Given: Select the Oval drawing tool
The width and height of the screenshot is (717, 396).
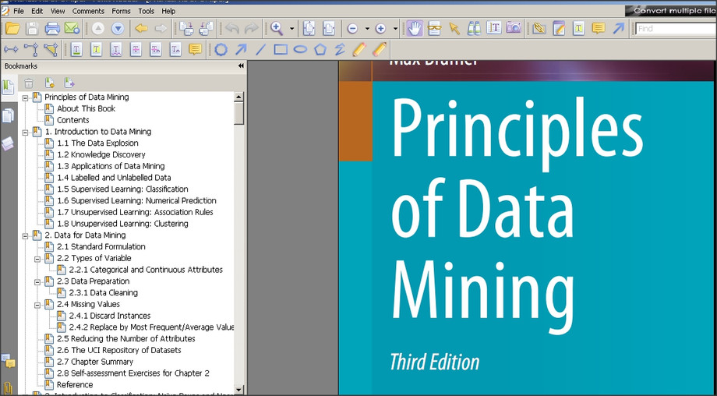Looking at the screenshot, I should pyautogui.click(x=300, y=50).
